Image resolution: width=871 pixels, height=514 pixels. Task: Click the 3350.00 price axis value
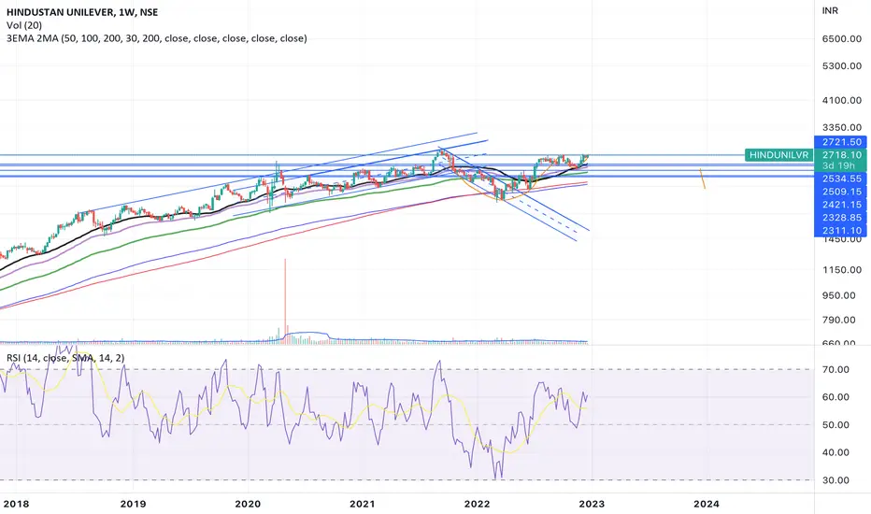(x=841, y=128)
